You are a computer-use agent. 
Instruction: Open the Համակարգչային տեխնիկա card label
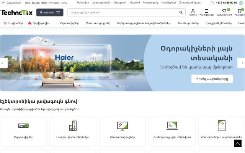[172, 137]
